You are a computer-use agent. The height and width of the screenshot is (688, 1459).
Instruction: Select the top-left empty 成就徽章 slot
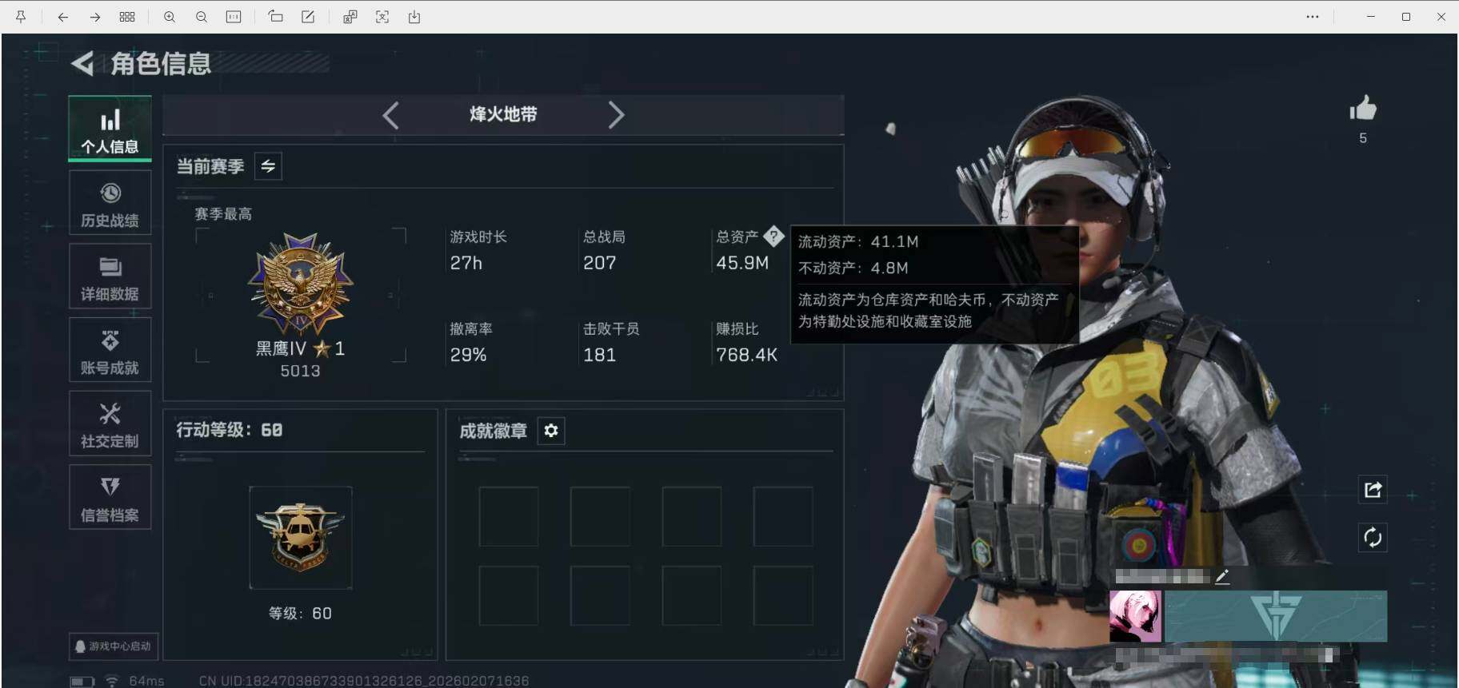pos(509,516)
